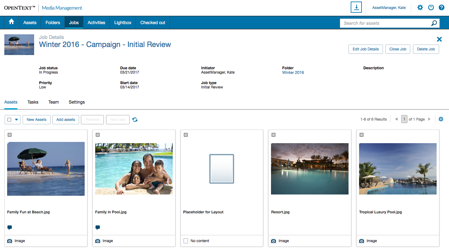
Task: Open the help question mark icon
Action: pos(442,7)
